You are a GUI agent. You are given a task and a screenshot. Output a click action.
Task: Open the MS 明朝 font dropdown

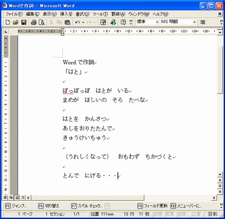(195, 22)
